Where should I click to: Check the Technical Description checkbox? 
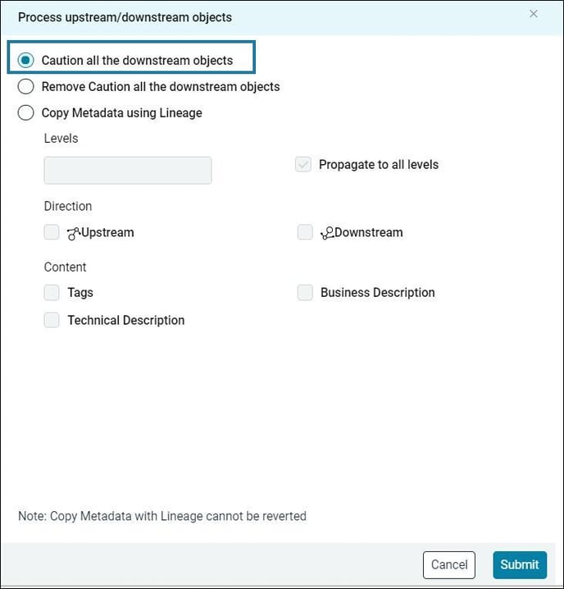click(x=52, y=320)
